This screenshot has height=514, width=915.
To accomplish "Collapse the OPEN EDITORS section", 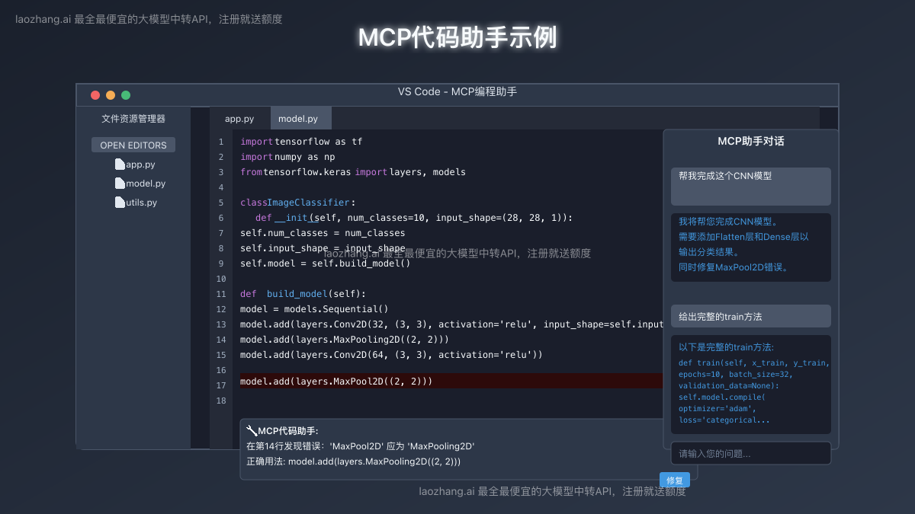I will coord(133,145).
